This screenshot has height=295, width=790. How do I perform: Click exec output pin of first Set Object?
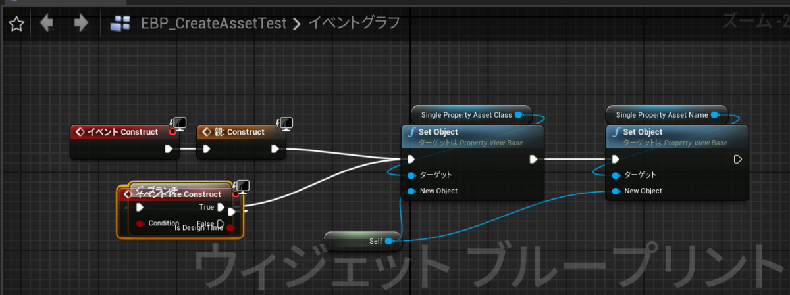tap(534, 159)
